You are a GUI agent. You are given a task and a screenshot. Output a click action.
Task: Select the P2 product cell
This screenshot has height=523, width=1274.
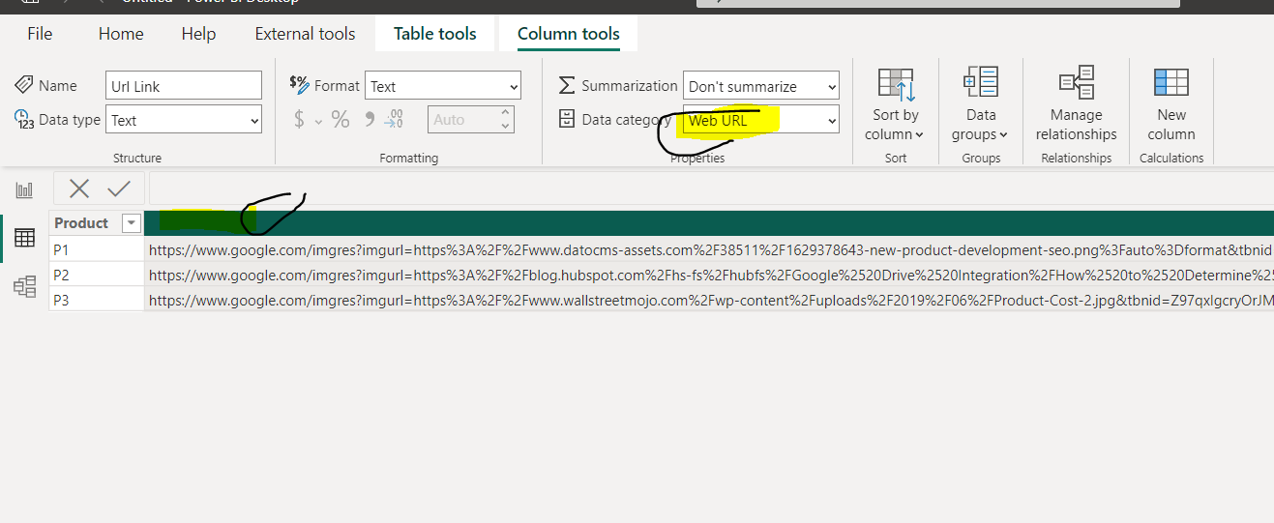click(x=96, y=275)
